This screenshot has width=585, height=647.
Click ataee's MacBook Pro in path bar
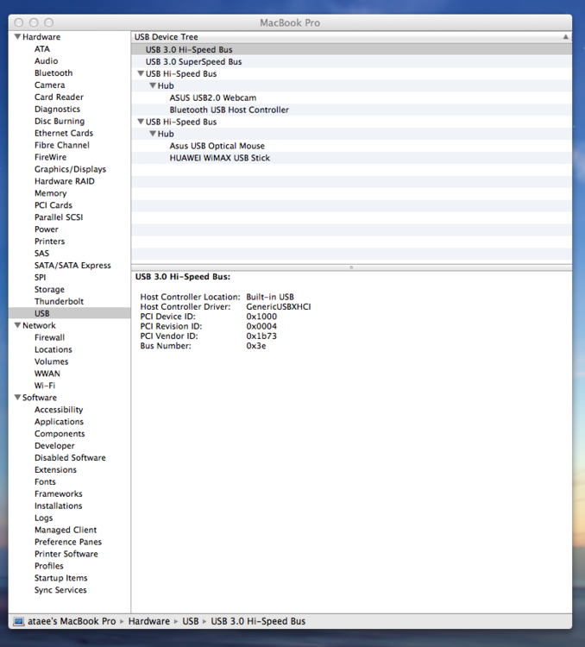coord(72,621)
